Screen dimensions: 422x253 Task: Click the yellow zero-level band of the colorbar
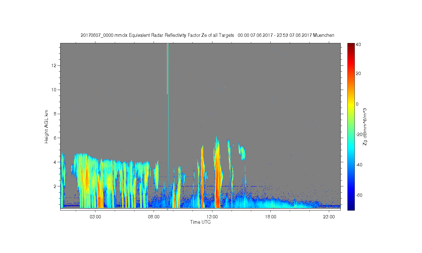(x=351, y=104)
